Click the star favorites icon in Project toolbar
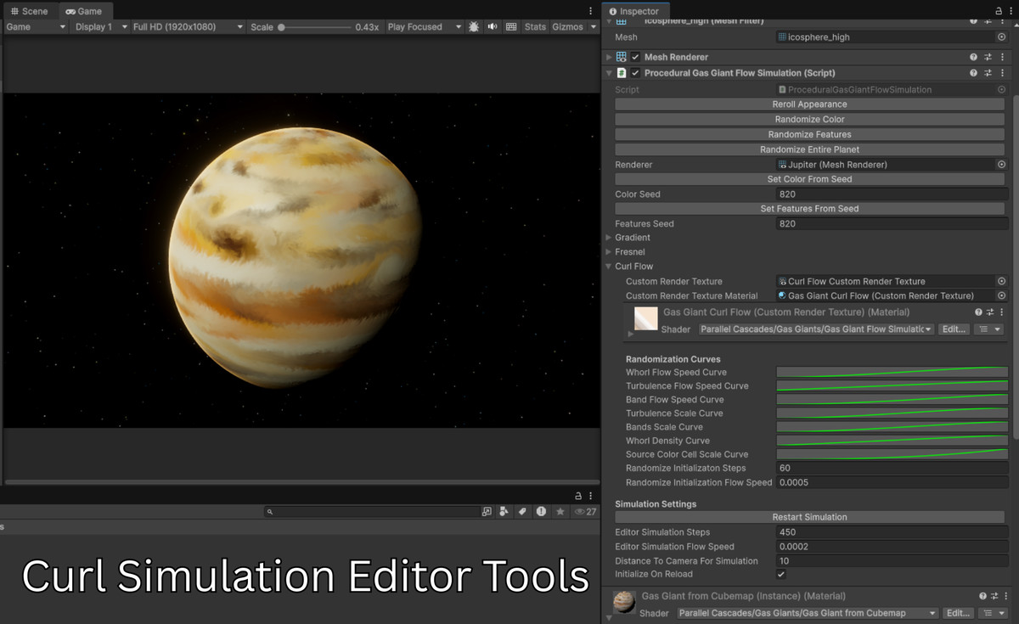This screenshot has height=624, width=1019. [560, 511]
